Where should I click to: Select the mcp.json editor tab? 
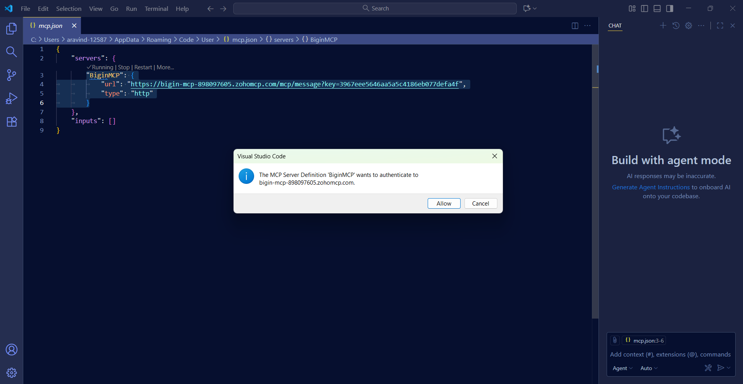(x=52, y=26)
